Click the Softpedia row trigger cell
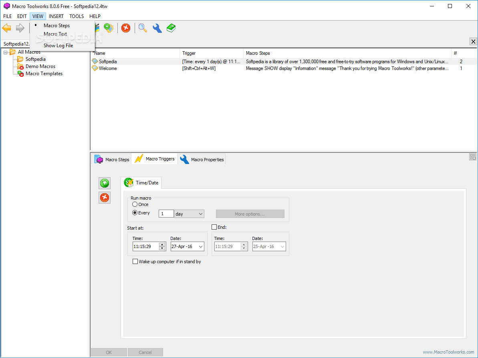The width and height of the screenshot is (478, 358). pyautogui.click(x=211, y=61)
